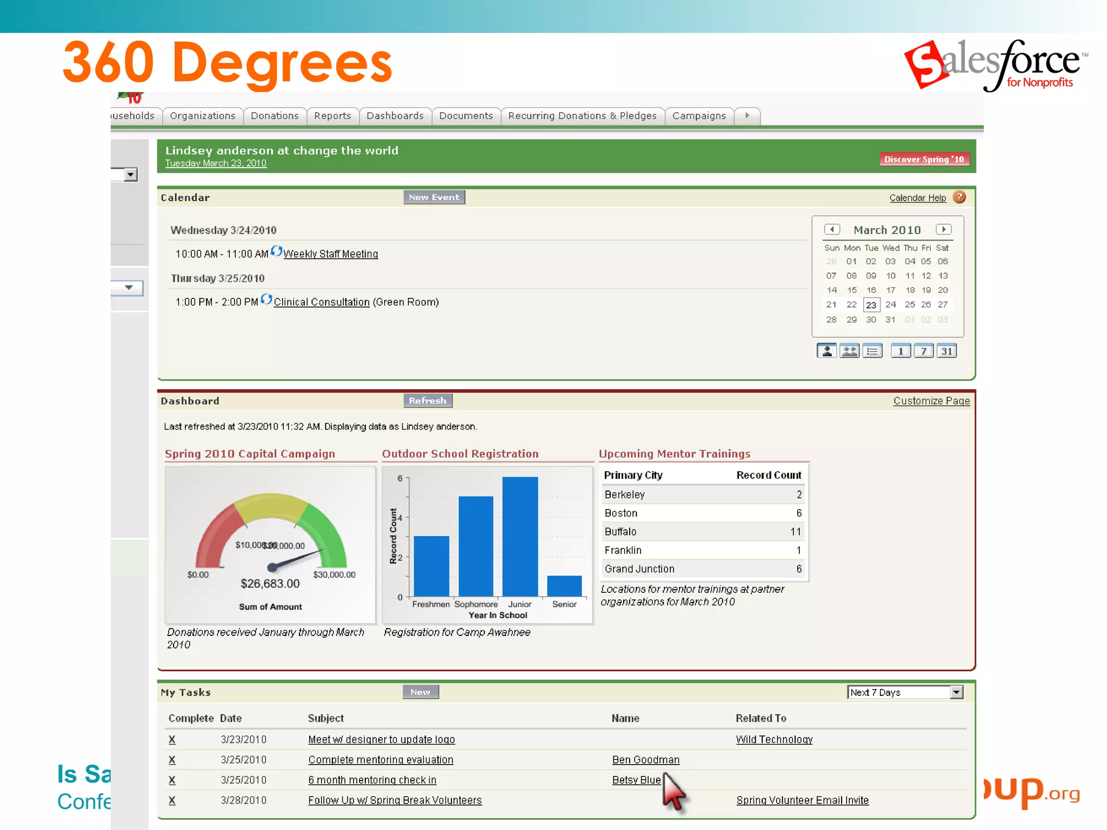Switch to week view calendar icon
This screenshot has height=830, width=1107.
pyautogui.click(x=924, y=351)
